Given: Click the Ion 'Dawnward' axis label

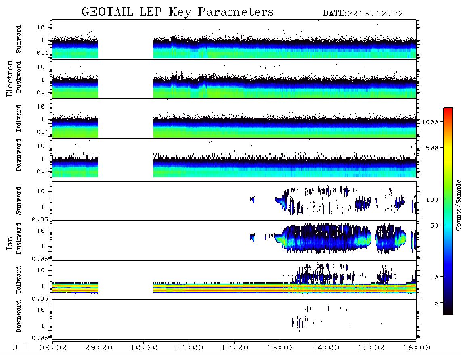Looking at the screenshot, I should click(19, 316).
